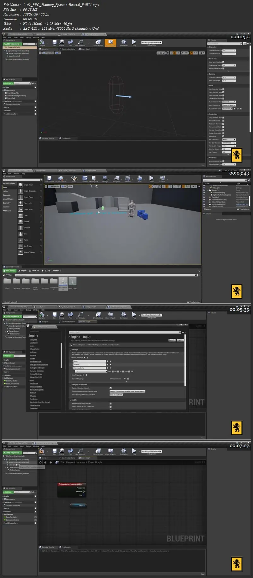Toggle Hide Unrelated in the 00:01:51 frame

[80, 43]
